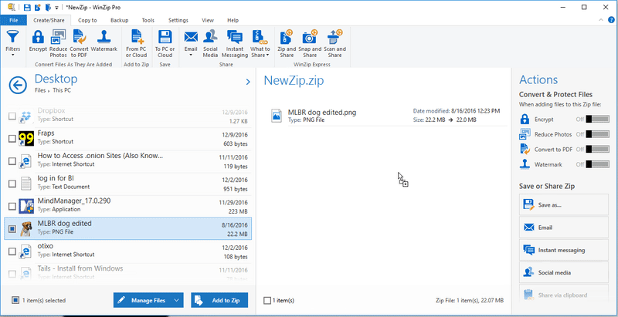Turn on the Encrypt switch in Actions
Image resolution: width=618 pixels, height=317 pixels.
click(x=597, y=120)
